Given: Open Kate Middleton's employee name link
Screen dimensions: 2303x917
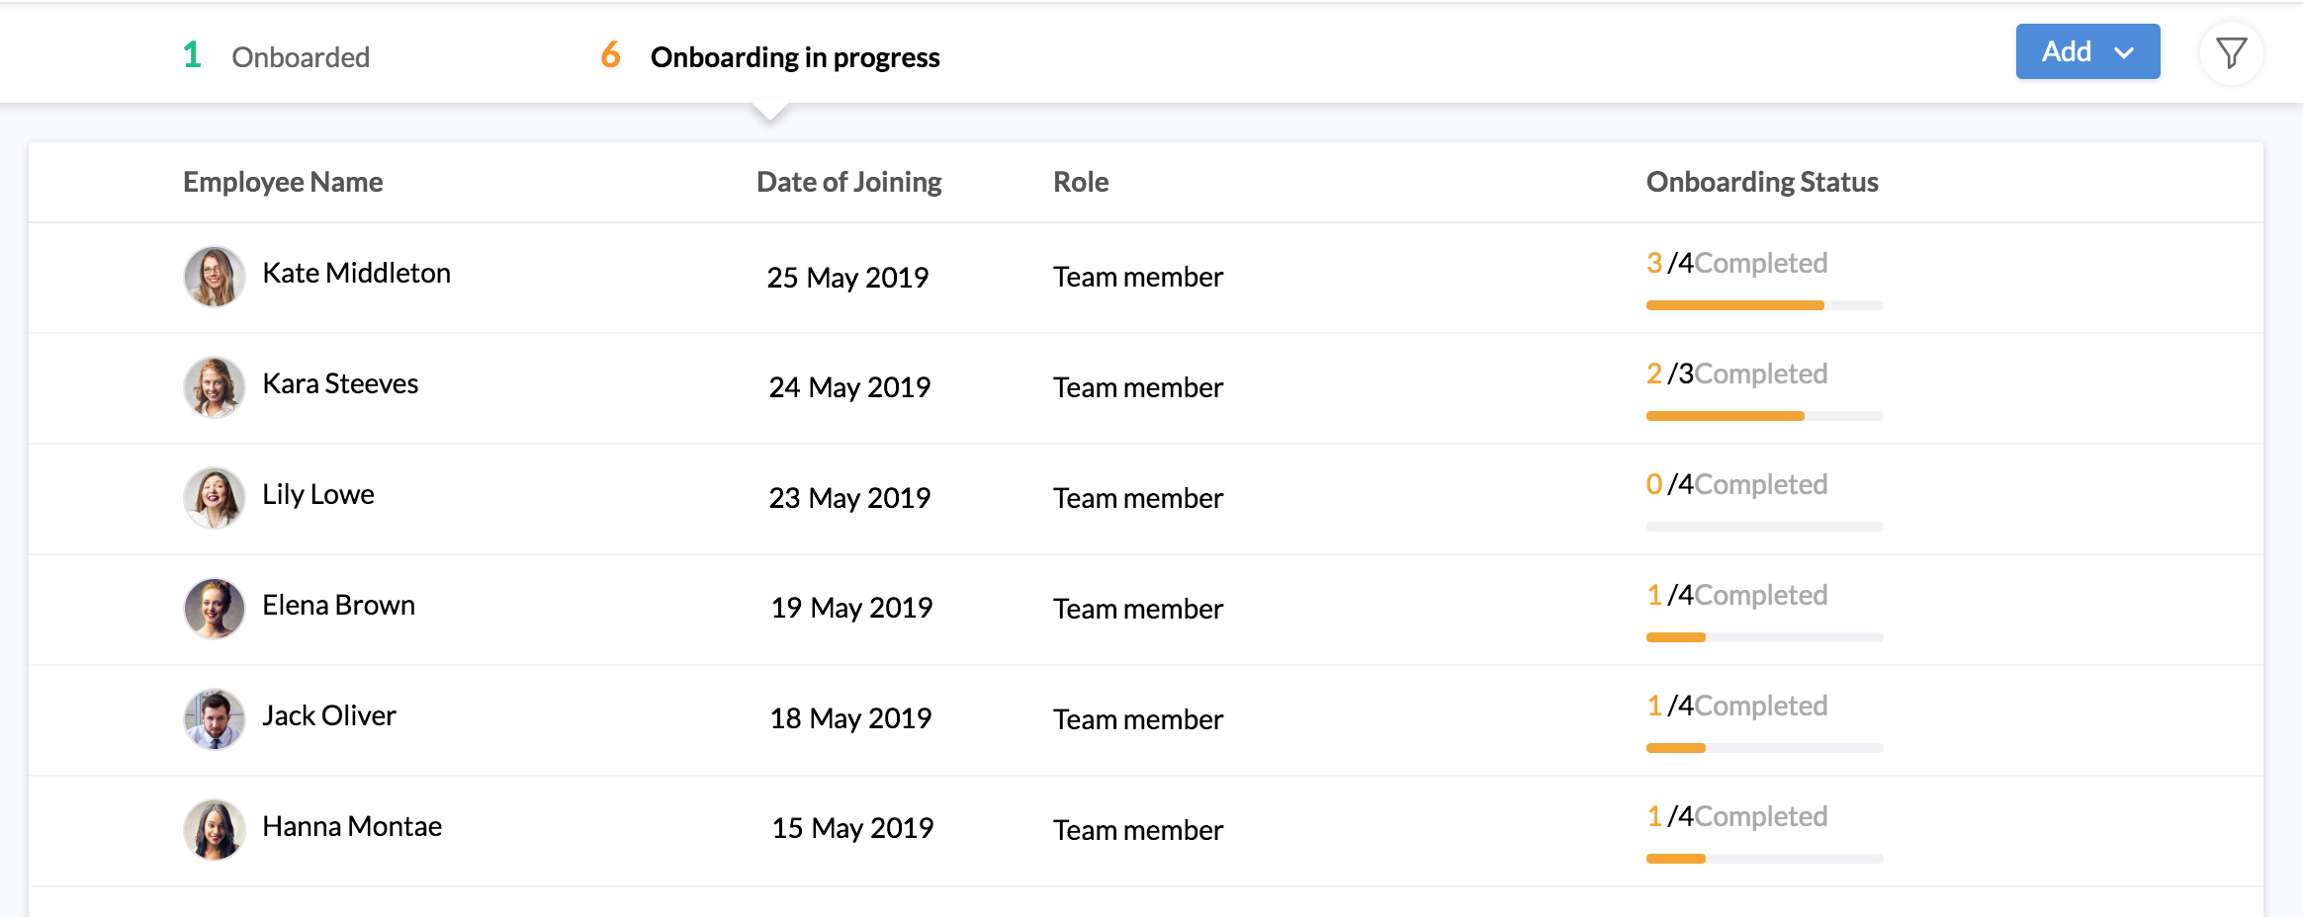Looking at the screenshot, I should (356, 274).
